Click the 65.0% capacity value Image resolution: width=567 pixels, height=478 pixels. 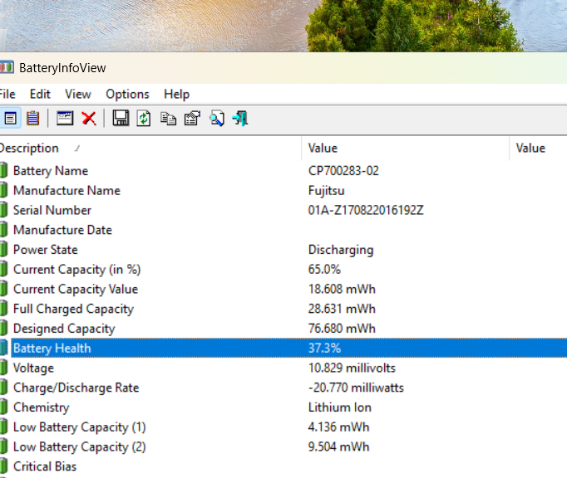tap(324, 269)
